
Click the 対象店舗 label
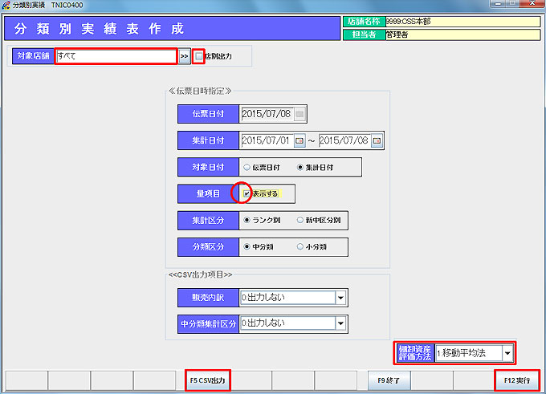(33, 56)
